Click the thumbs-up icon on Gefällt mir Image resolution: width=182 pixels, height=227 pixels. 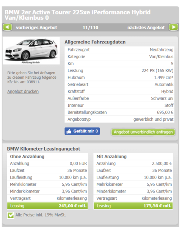click(69, 131)
